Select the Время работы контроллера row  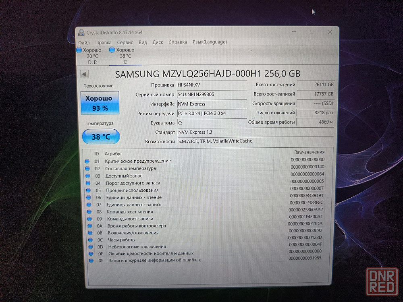pyautogui.click(x=205, y=225)
